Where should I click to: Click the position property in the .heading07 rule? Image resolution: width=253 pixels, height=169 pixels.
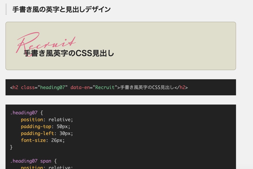tap(32, 120)
